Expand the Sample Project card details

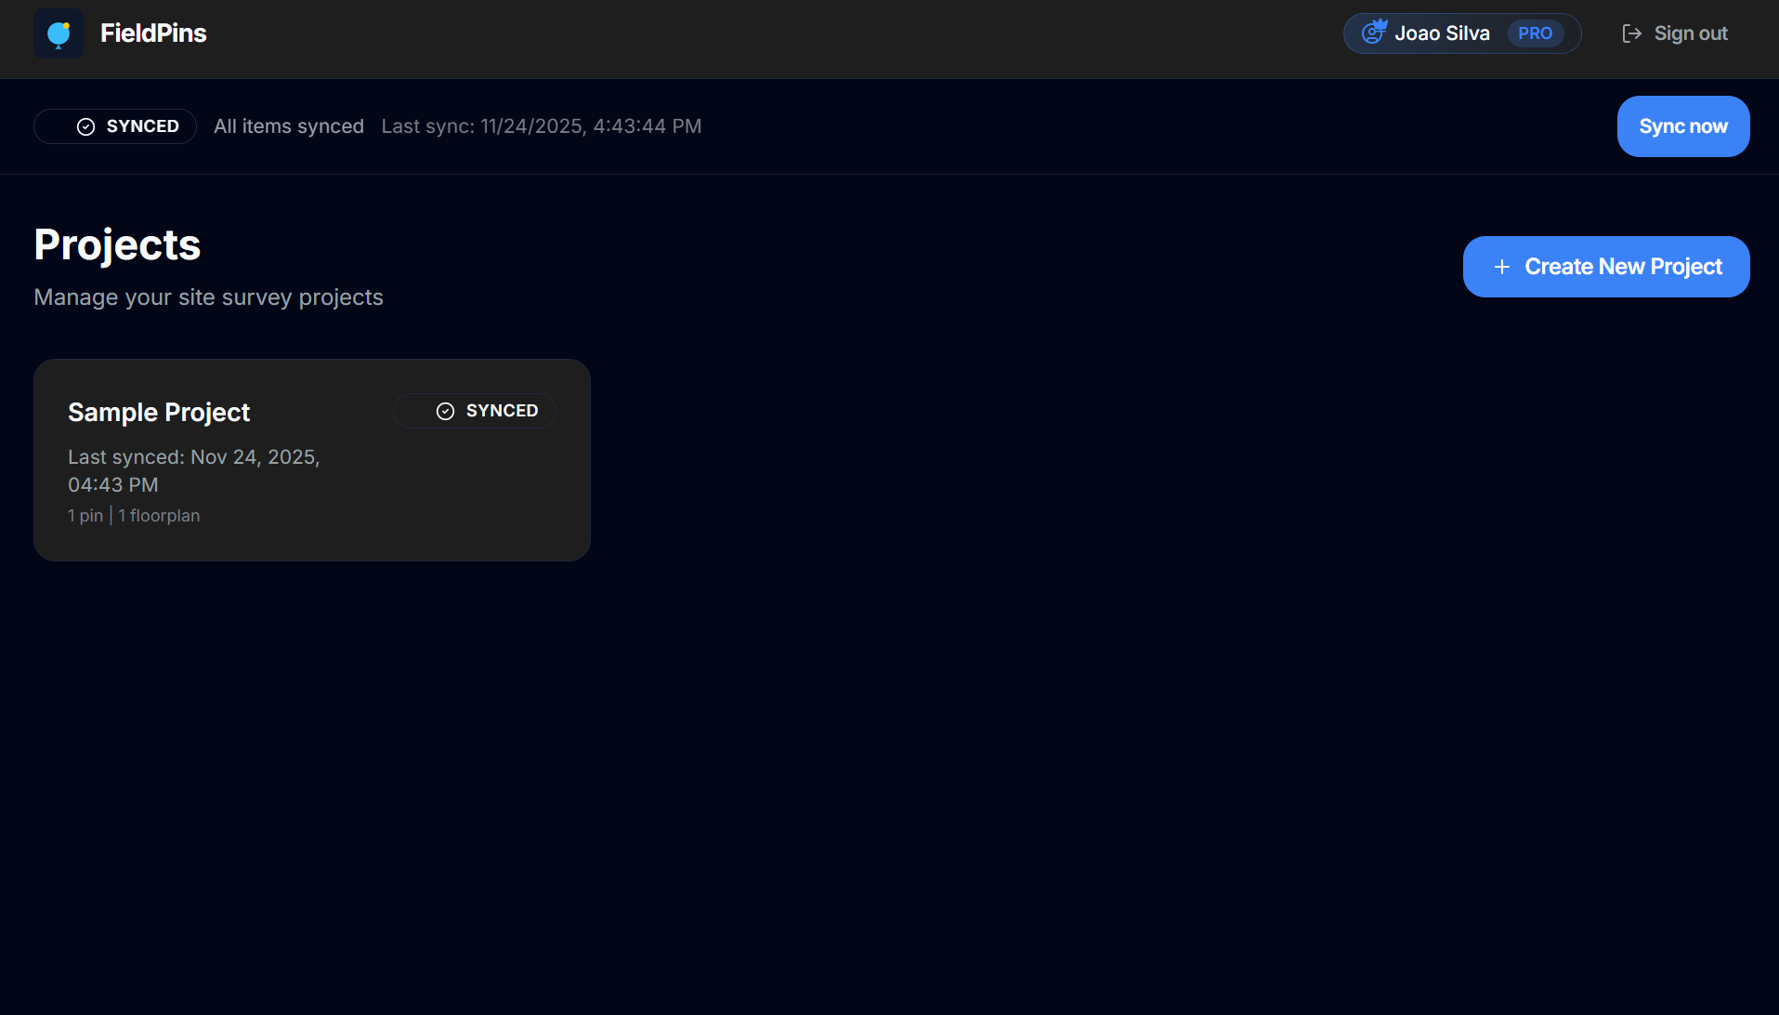point(311,460)
